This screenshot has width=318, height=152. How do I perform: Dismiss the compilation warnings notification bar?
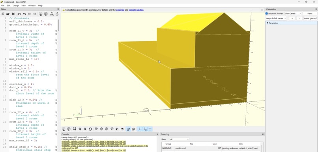[262, 10]
